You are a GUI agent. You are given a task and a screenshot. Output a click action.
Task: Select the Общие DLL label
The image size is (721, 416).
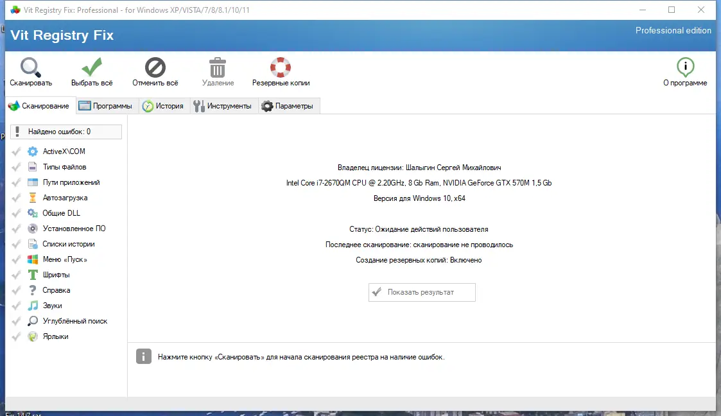61,213
